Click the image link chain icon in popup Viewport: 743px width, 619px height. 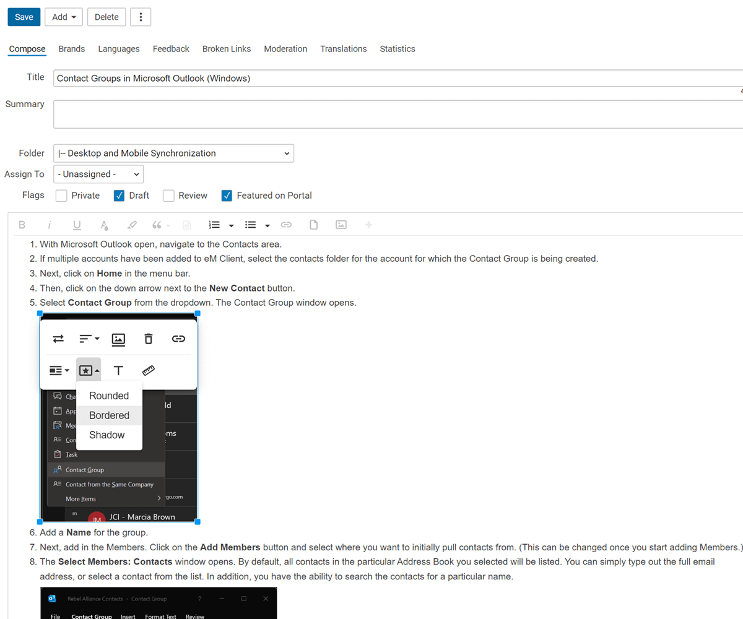pos(178,339)
